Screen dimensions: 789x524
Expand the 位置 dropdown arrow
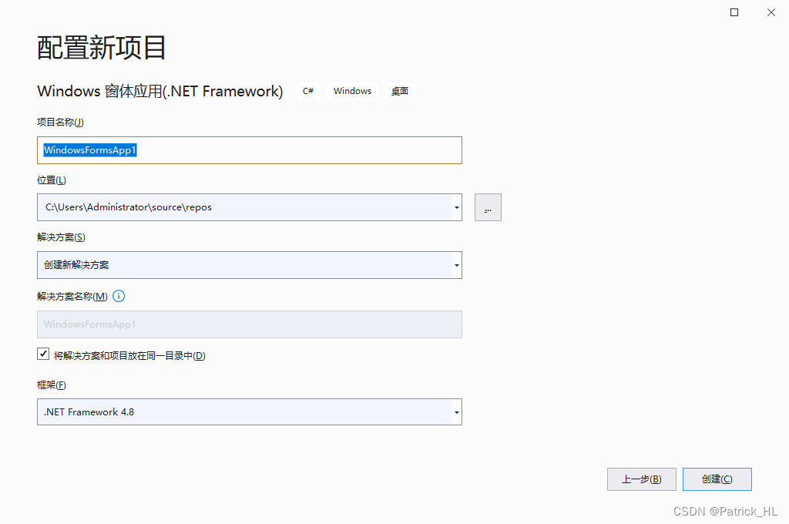point(457,207)
